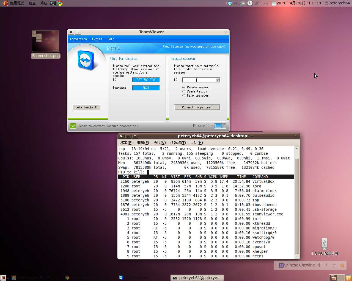Open the TeamViewer Help menu
The width and height of the screenshot is (352, 281).
pos(111,39)
